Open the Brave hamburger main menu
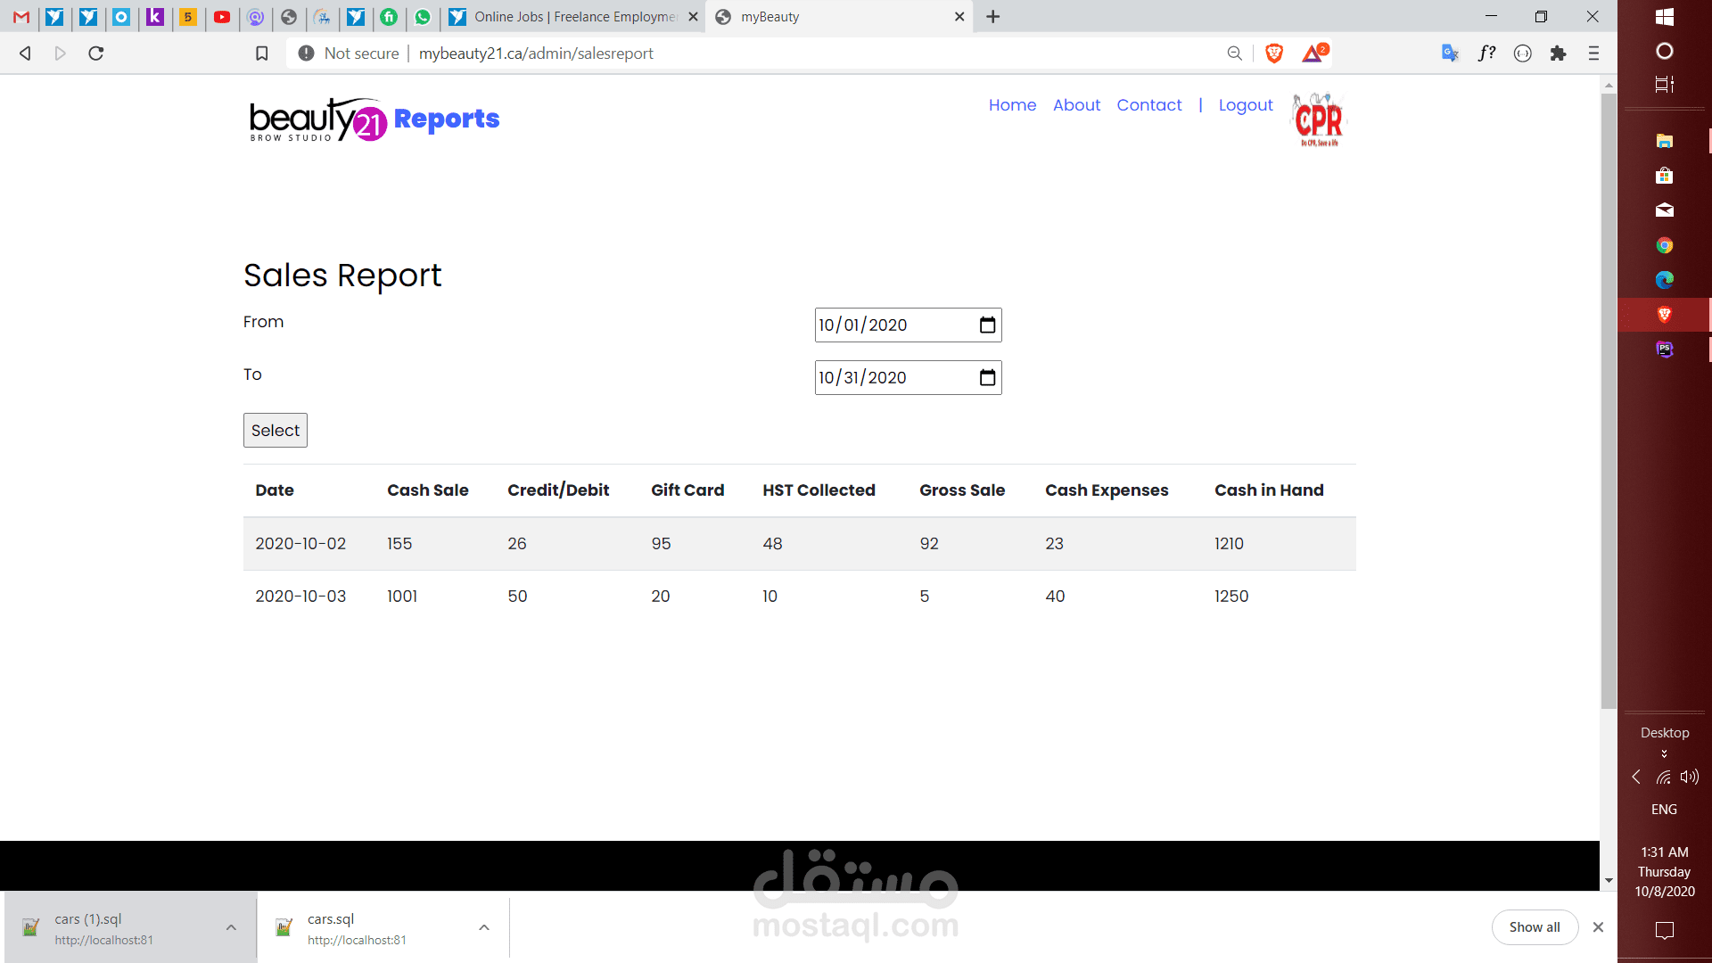1712x963 pixels. click(x=1593, y=53)
